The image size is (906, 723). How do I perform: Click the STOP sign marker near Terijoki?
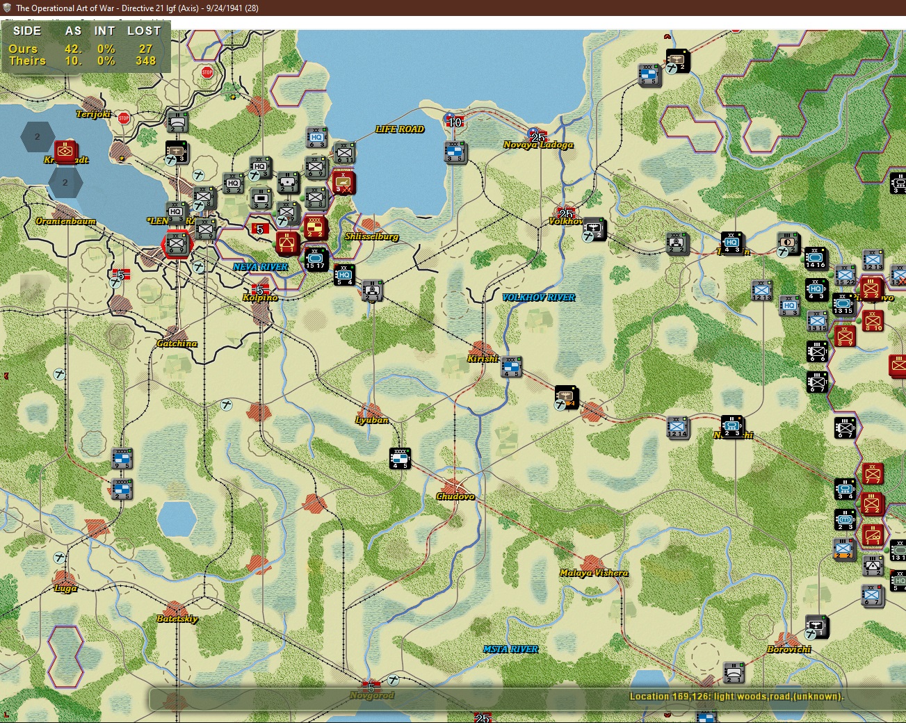click(x=124, y=117)
